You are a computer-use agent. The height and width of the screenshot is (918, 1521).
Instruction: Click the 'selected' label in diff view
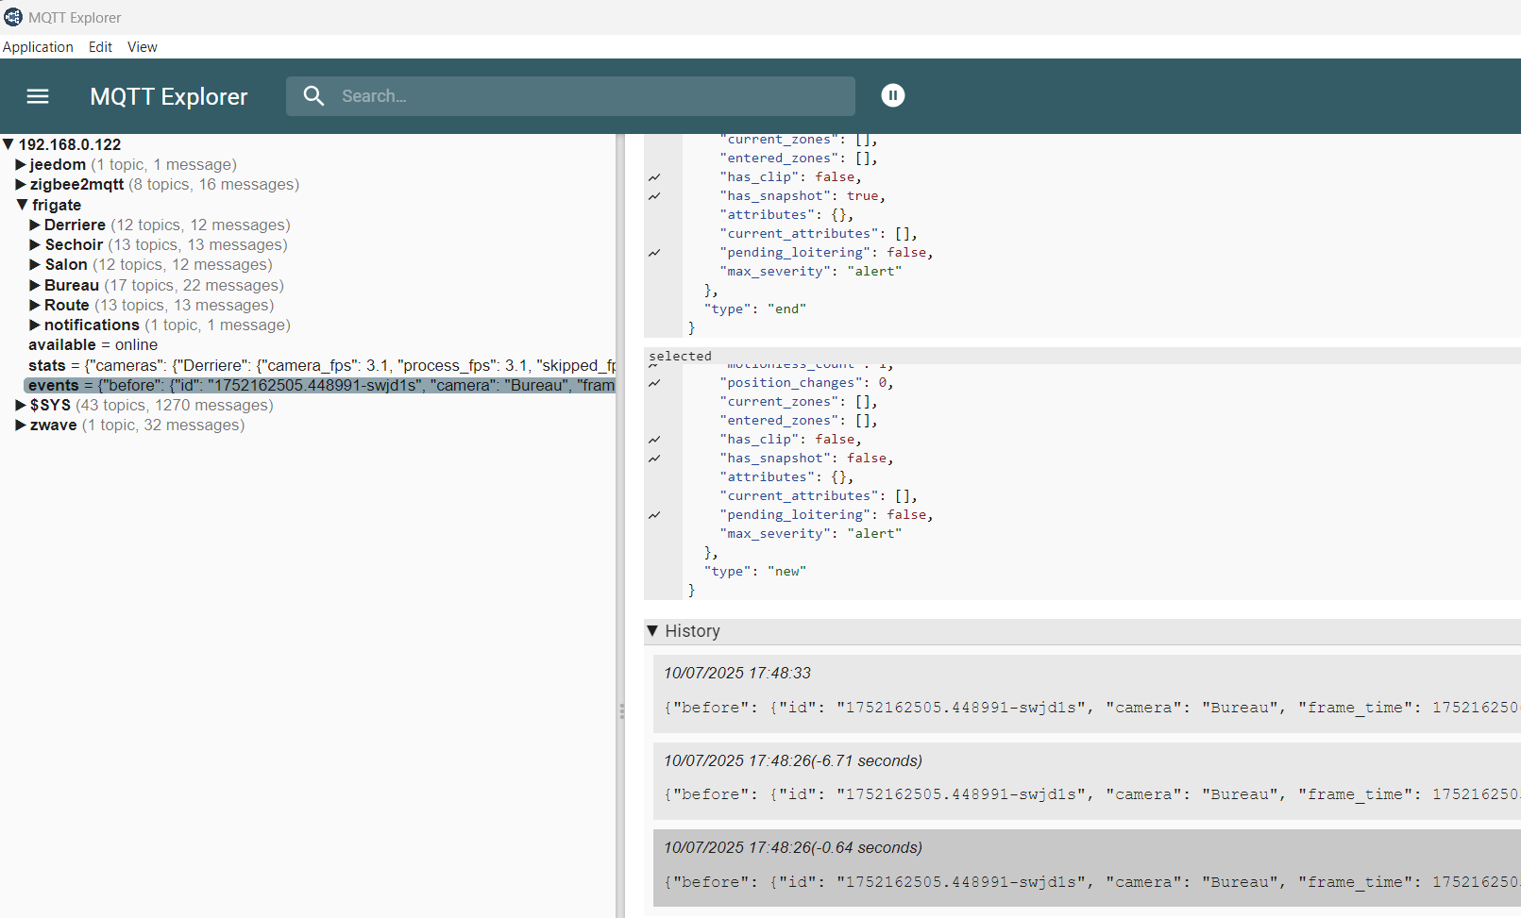(680, 356)
